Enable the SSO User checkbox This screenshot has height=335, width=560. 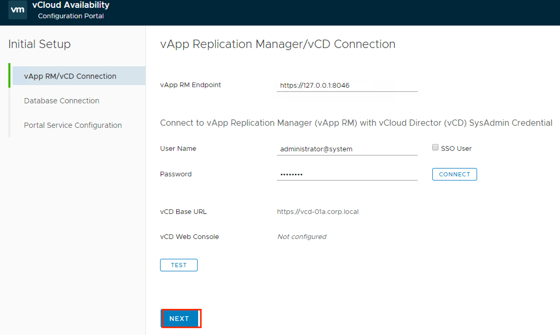[x=435, y=147]
